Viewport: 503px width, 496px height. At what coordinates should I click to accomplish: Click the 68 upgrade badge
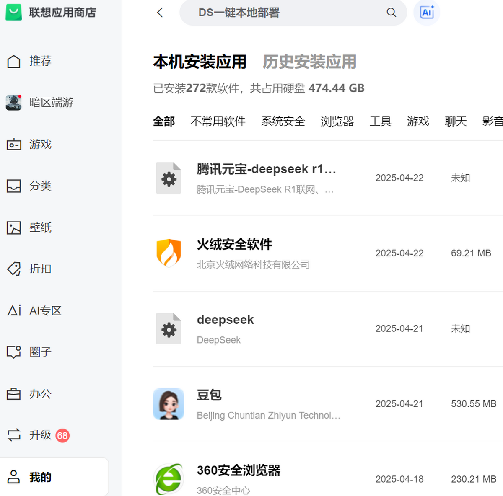click(62, 436)
